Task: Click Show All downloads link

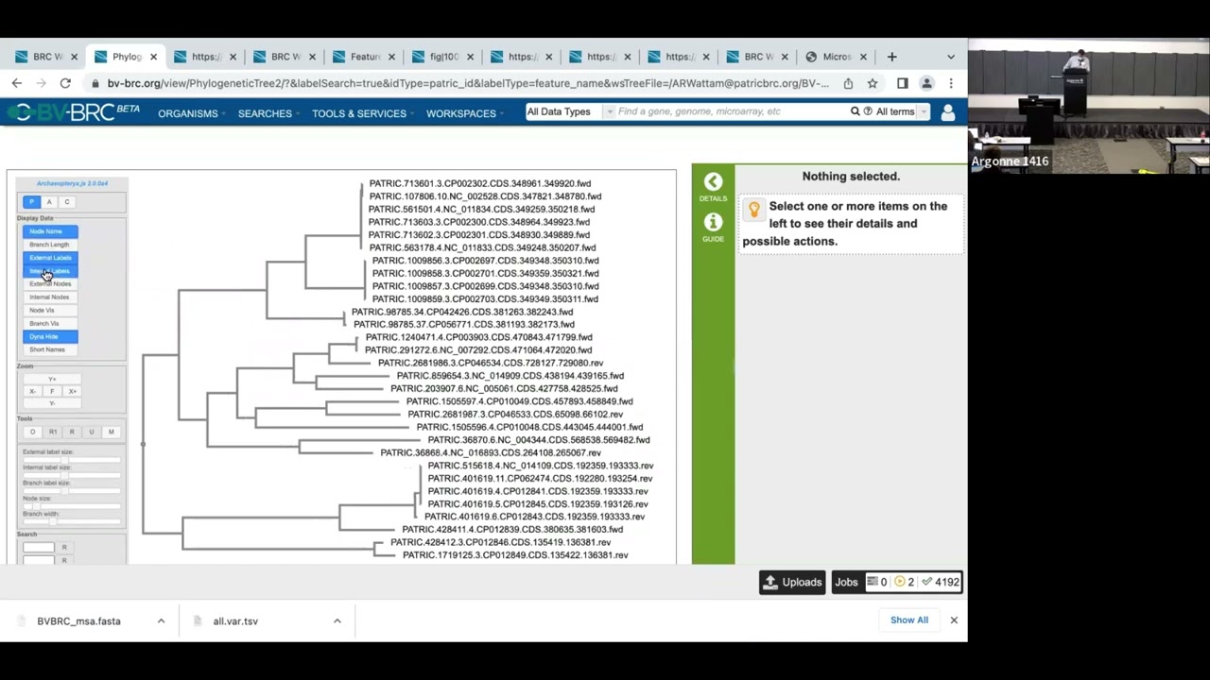Action: pyautogui.click(x=908, y=620)
